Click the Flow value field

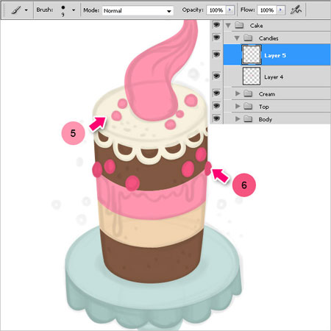tap(267, 10)
